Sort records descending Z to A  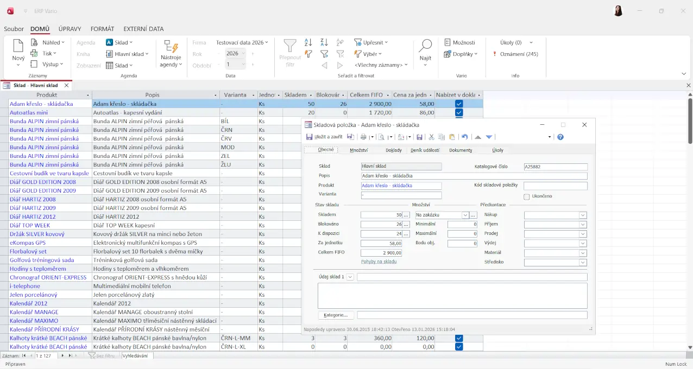tap(324, 42)
